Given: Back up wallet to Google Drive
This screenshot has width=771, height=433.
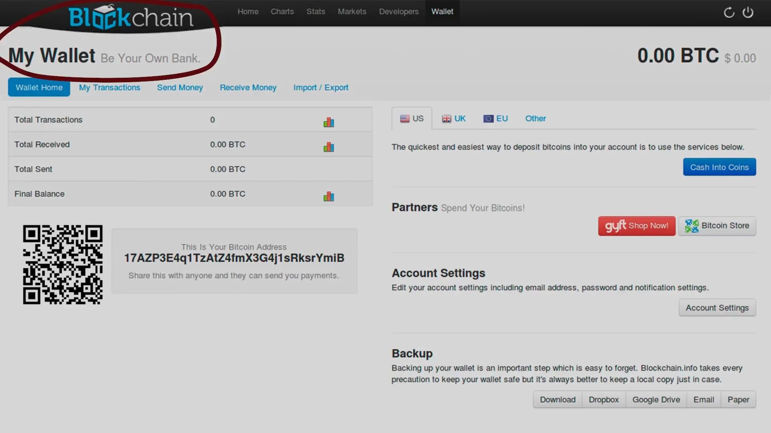Looking at the screenshot, I should coord(656,400).
